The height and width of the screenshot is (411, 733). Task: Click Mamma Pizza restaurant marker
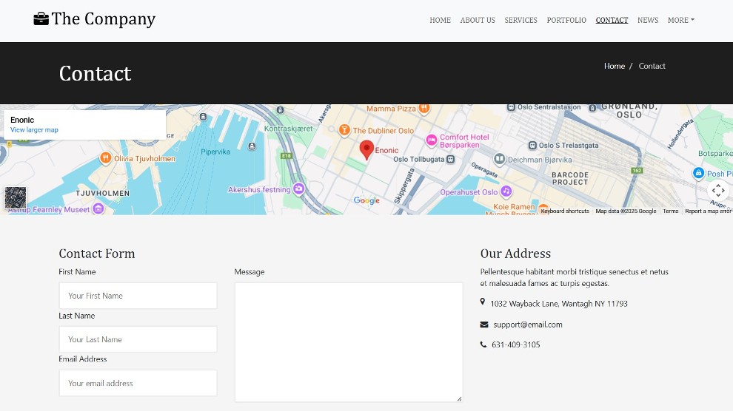point(424,108)
